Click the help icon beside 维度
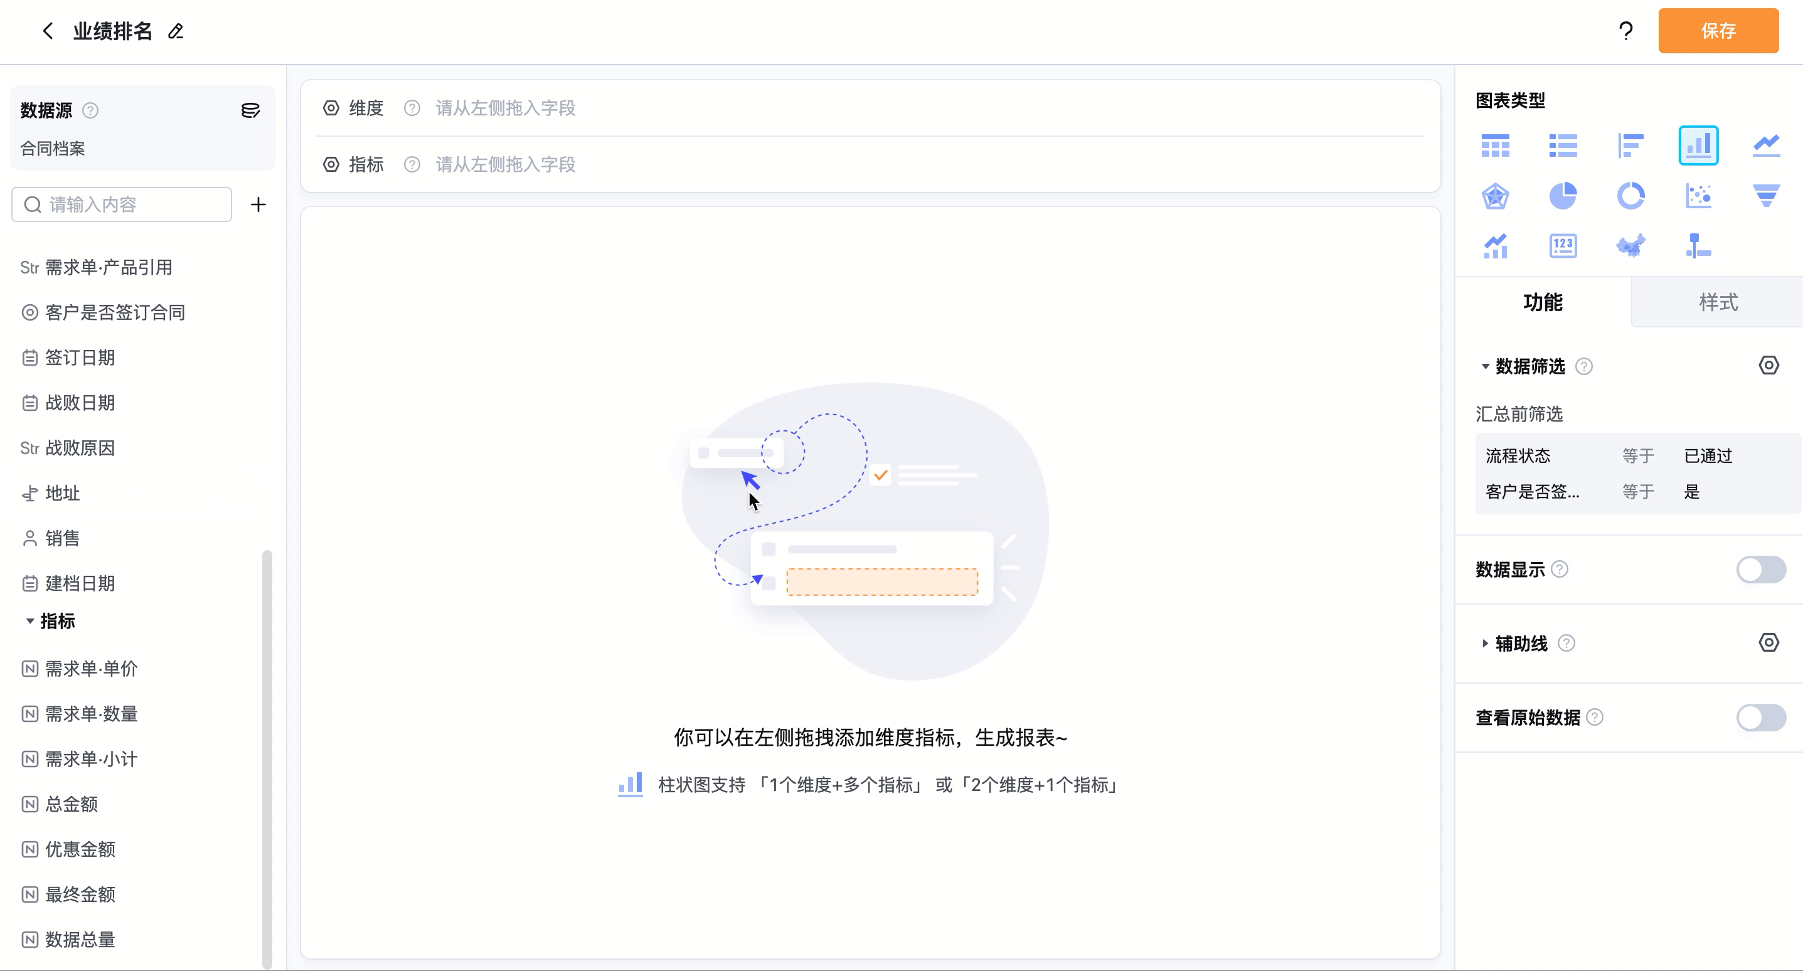The width and height of the screenshot is (1803, 971). (x=412, y=108)
